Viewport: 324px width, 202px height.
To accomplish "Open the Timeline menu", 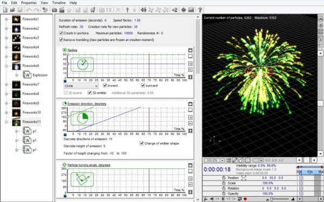I will coord(59,3).
